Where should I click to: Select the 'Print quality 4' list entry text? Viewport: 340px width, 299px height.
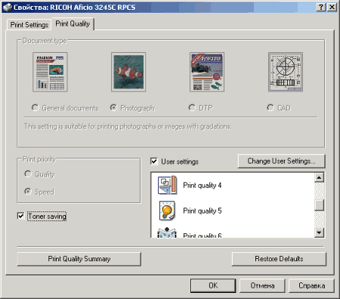202,186
